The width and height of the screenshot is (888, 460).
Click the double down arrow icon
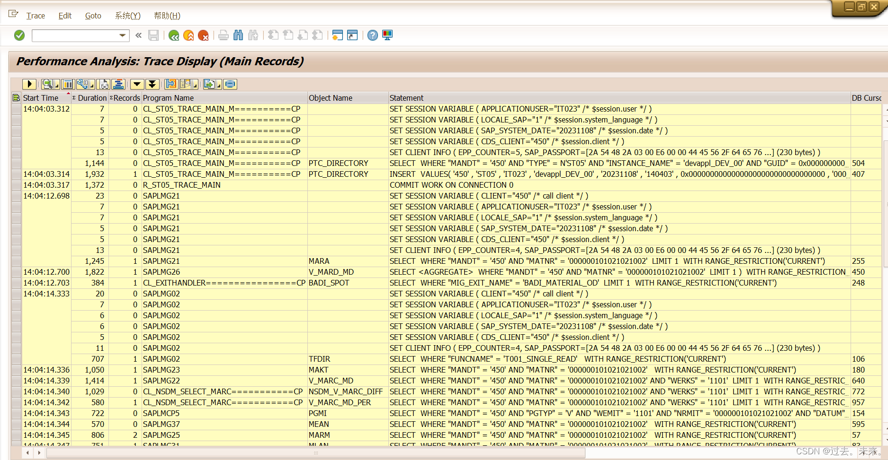tap(152, 84)
